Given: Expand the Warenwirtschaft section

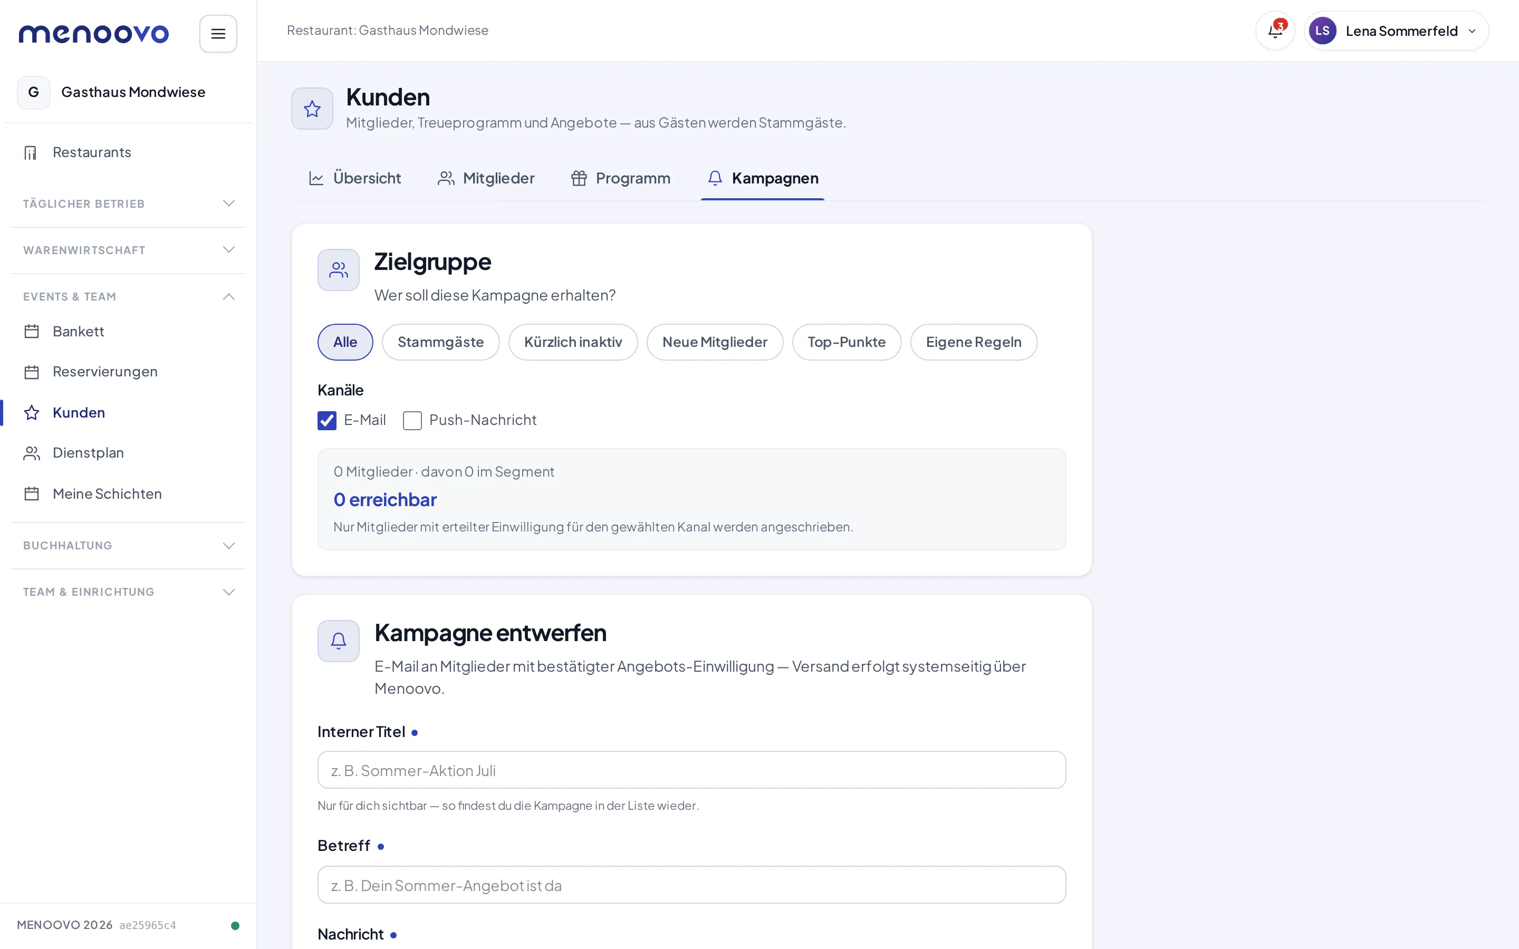Looking at the screenshot, I should [128, 250].
